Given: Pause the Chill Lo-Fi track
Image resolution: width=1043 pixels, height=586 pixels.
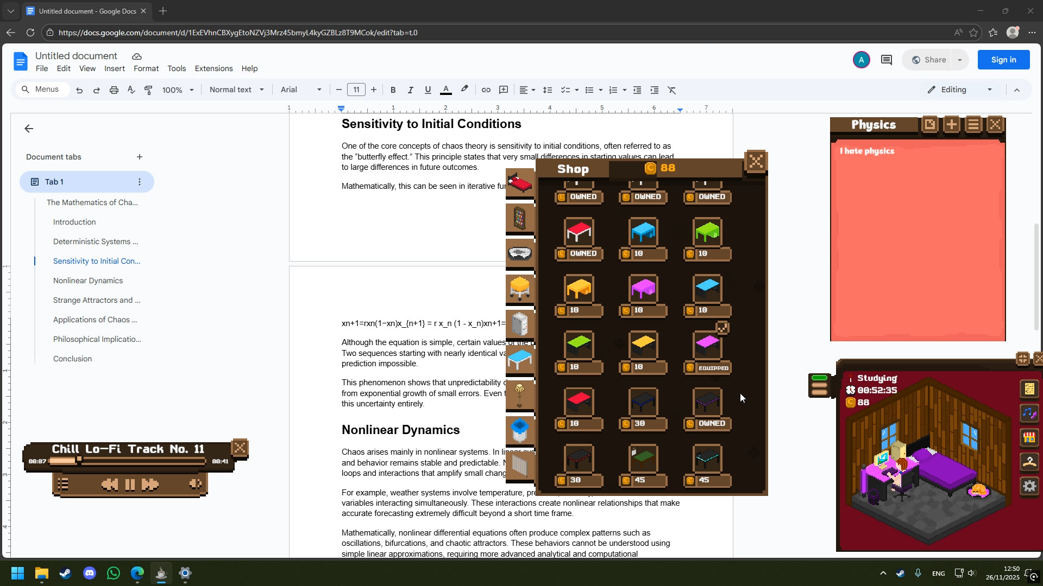Looking at the screenshot, I should tap(129, 484).
